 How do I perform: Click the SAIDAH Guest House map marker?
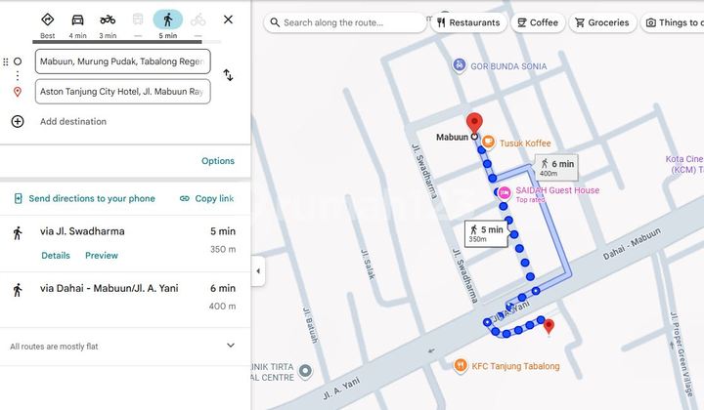coord(505,192)
